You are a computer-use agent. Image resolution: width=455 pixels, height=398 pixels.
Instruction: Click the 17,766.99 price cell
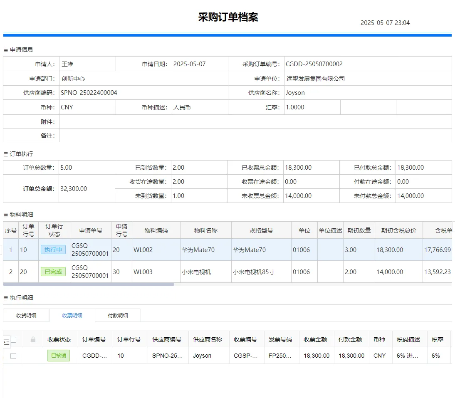click(438, 250)
